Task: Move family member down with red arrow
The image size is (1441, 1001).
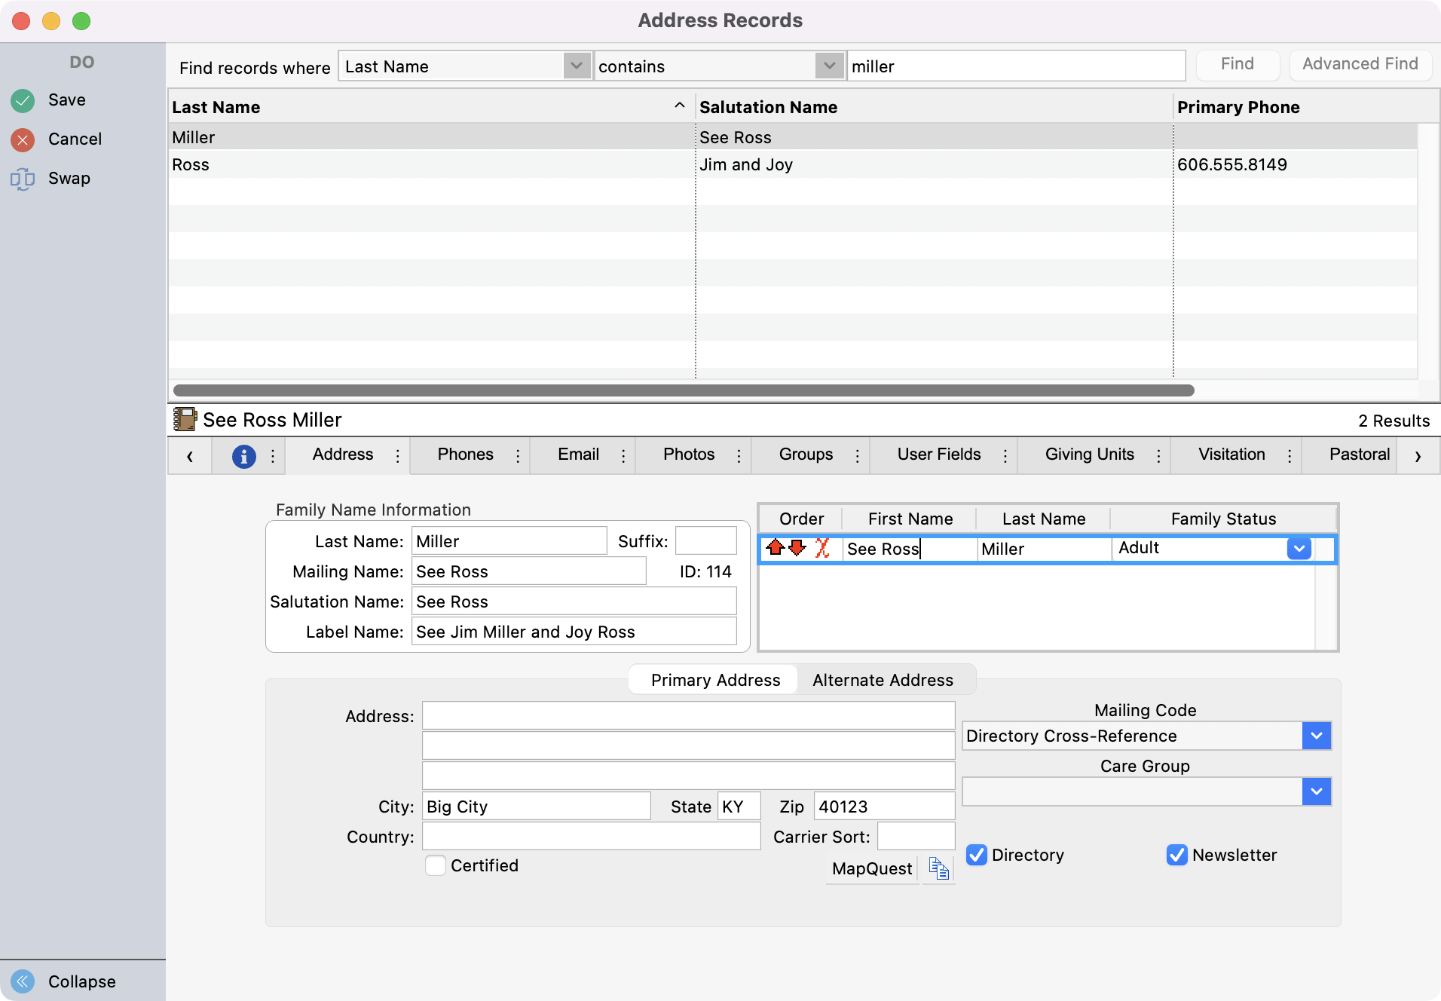Action: [797, 549]
